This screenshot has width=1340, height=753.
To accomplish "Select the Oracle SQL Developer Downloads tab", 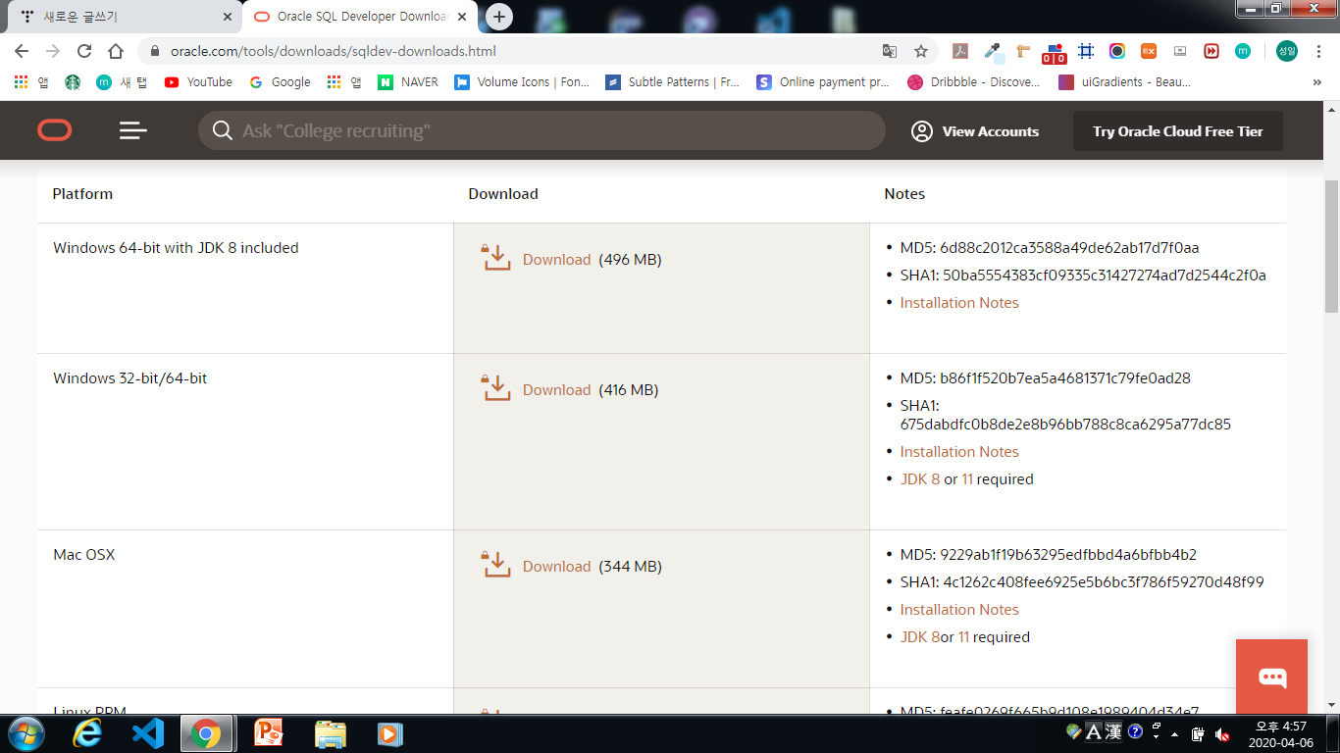I will pos(360,17).
